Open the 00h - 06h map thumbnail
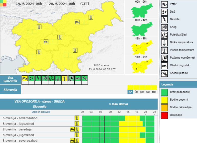This screenshot has height=143, width=197. (x=141, y=11)
